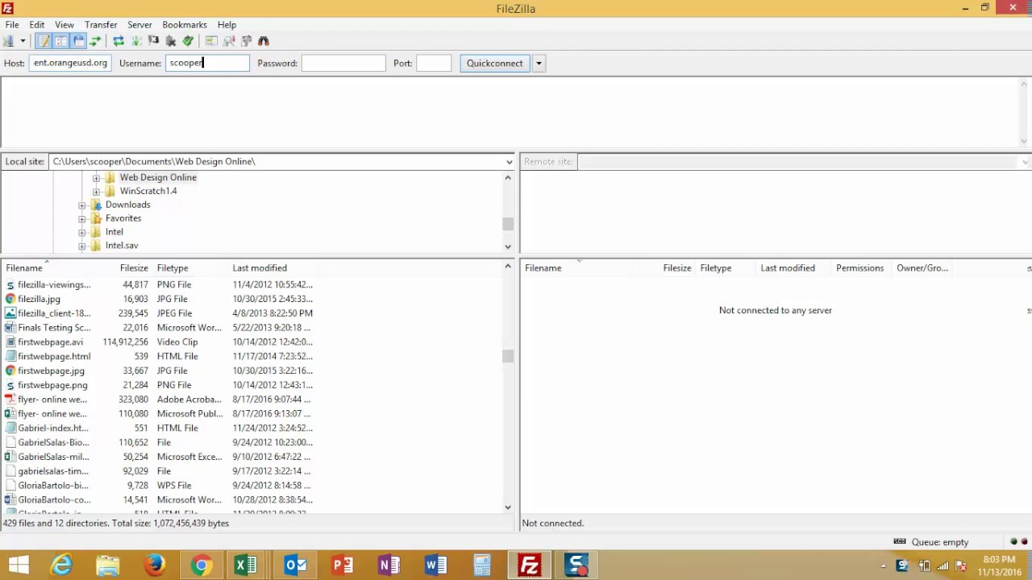Open OneNote from taskbar
This screenshot has width=1032, height=580.
pyautogui.click(x=389, y=565)
